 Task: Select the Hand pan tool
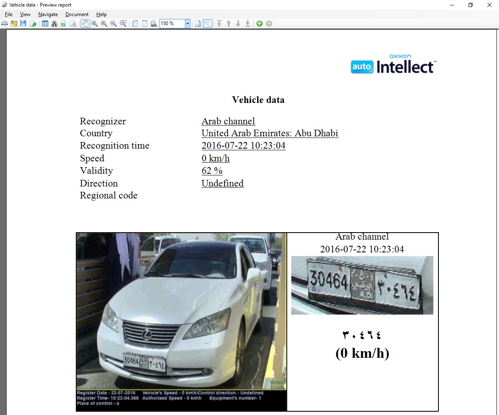(x=85, y=23)
